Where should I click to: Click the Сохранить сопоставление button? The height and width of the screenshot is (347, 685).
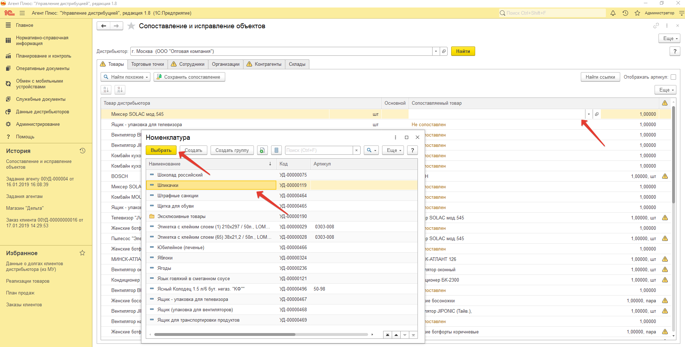[189, 77]
